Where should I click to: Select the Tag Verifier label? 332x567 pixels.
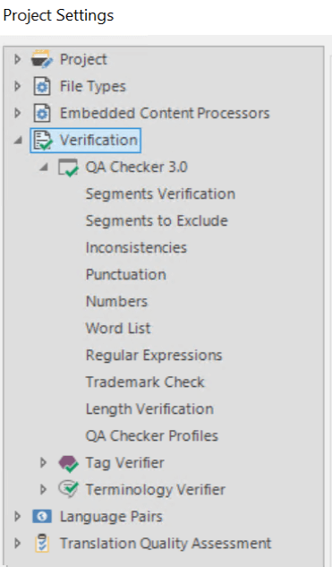coord(125,463)
